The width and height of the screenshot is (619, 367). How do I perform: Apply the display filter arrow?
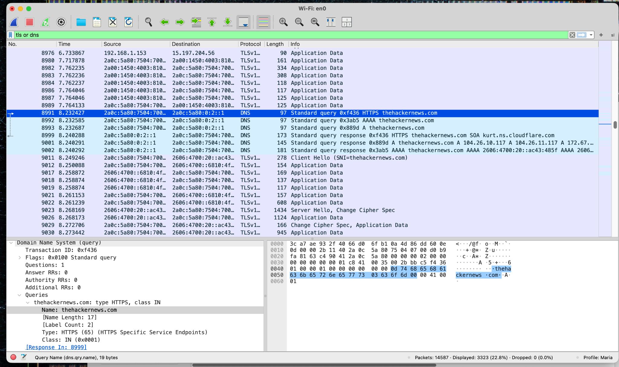(581, 35)
